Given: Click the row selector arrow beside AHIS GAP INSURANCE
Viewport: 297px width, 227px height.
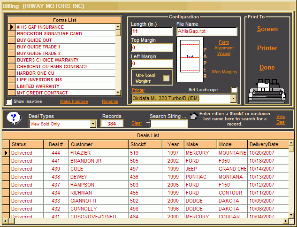Looking at the screenshot, I should pyautogui.click(x=12, y=27).
